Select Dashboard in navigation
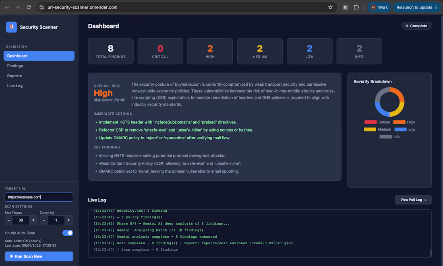443x266 pixels. coord(39,56)
